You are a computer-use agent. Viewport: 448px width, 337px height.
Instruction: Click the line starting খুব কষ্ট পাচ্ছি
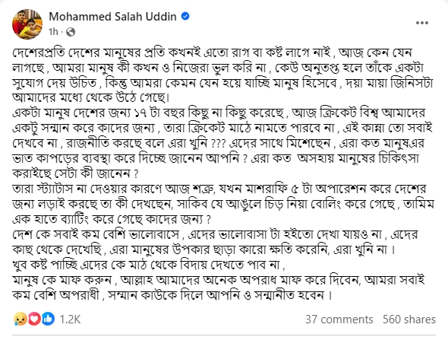click(x=149, y=265)
